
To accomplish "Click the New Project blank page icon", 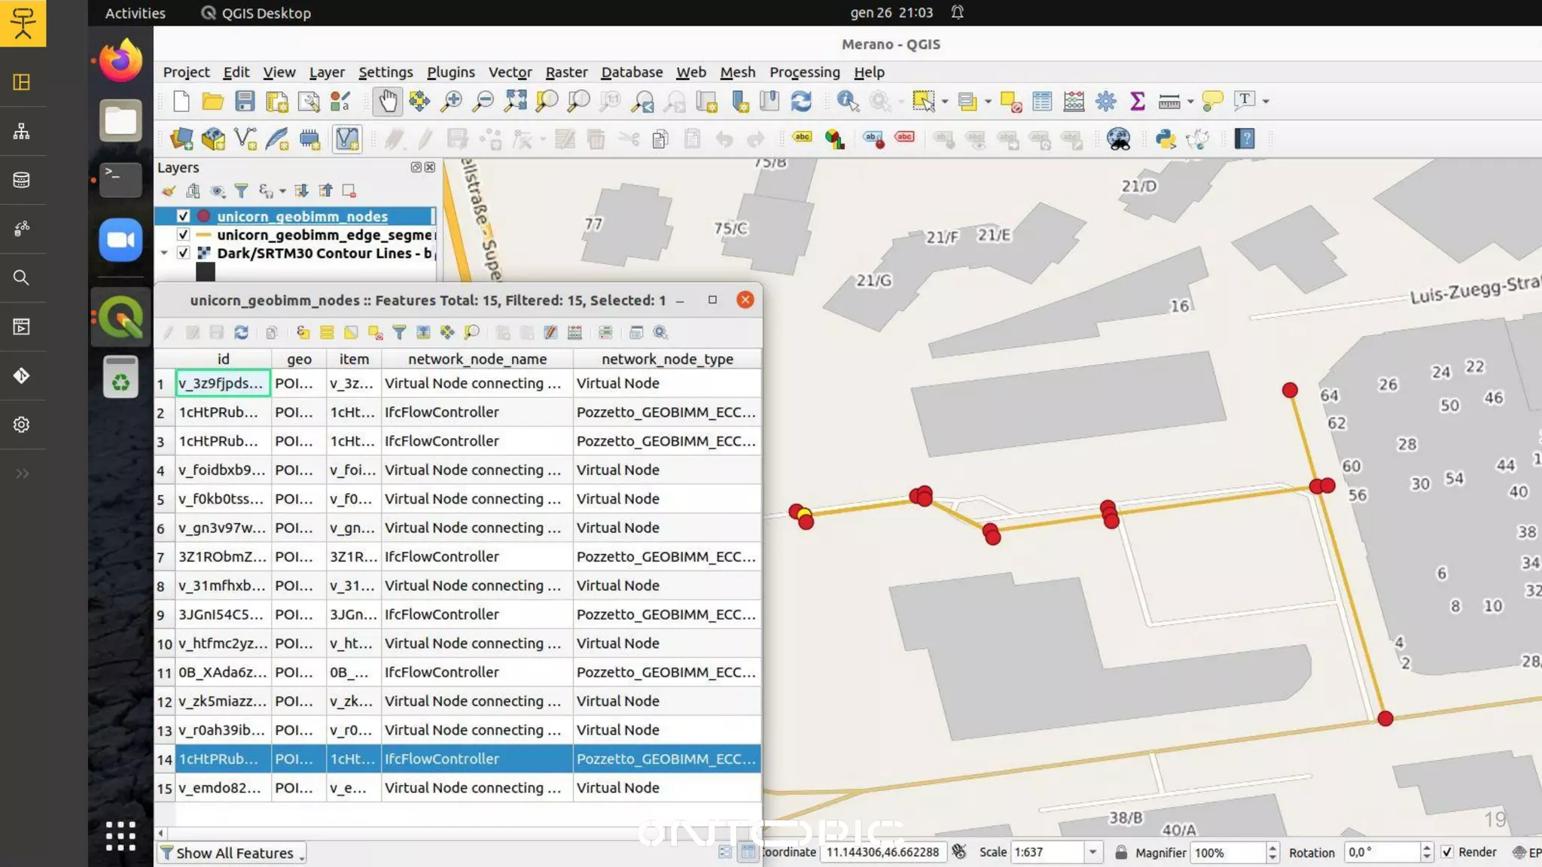I will pos(181,101).
